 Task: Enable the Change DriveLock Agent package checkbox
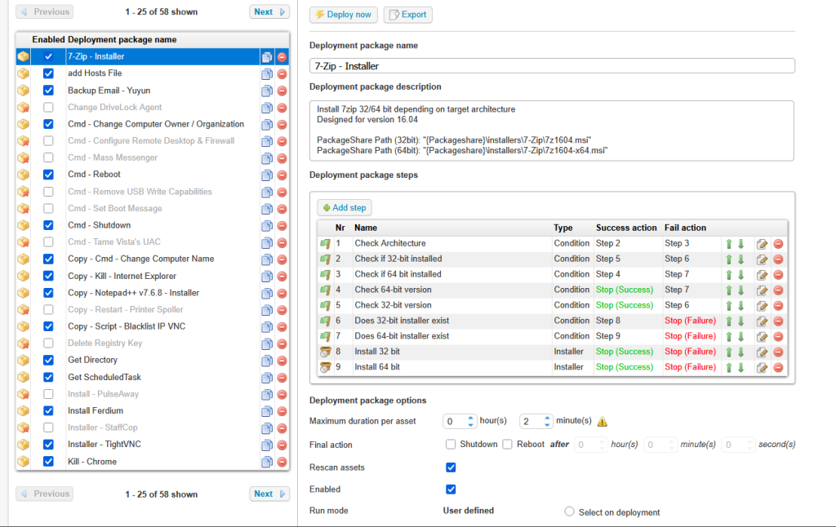click(48, 107)
